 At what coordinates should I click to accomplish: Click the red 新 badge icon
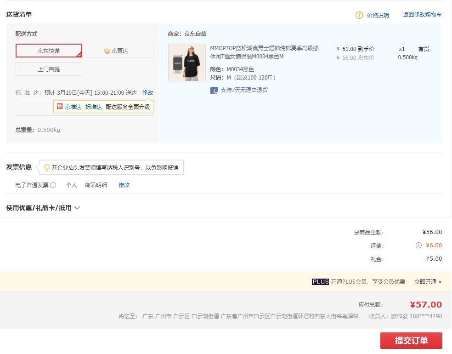pyautogui.click(x=59, y=107)
